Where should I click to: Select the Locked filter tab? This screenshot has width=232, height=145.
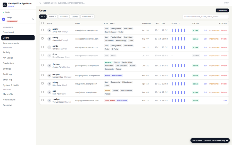pyautogui.click(x=75, y=16)
